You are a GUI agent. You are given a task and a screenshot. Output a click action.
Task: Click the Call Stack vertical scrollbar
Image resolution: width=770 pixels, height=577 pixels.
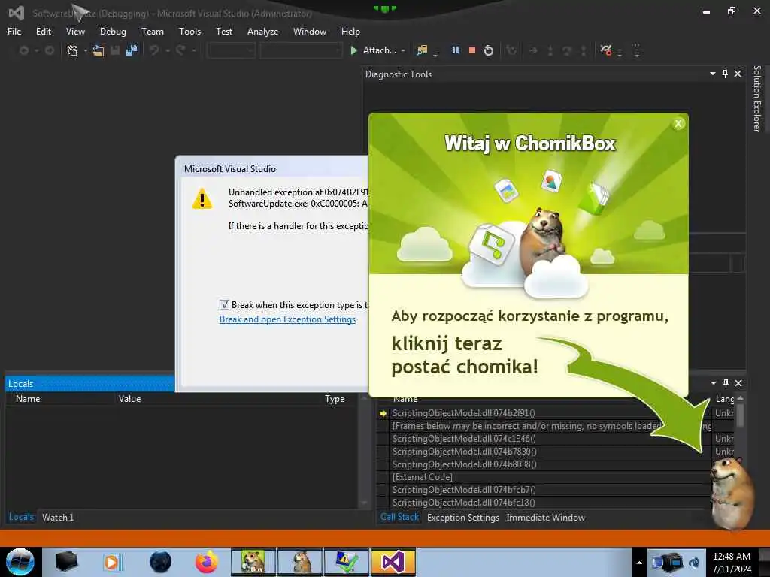[740, 452]
